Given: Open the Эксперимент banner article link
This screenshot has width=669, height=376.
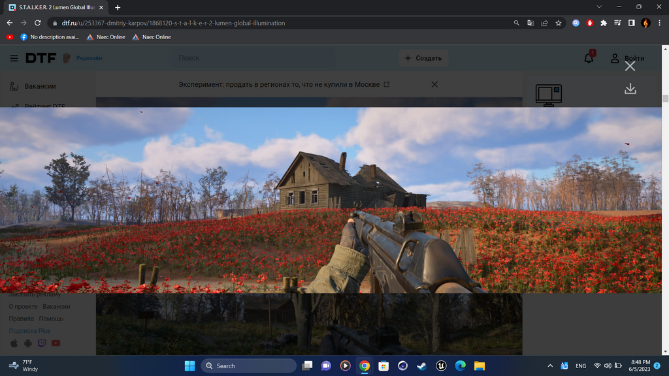Looking at the screenshot, I should (x=284, y=84).
